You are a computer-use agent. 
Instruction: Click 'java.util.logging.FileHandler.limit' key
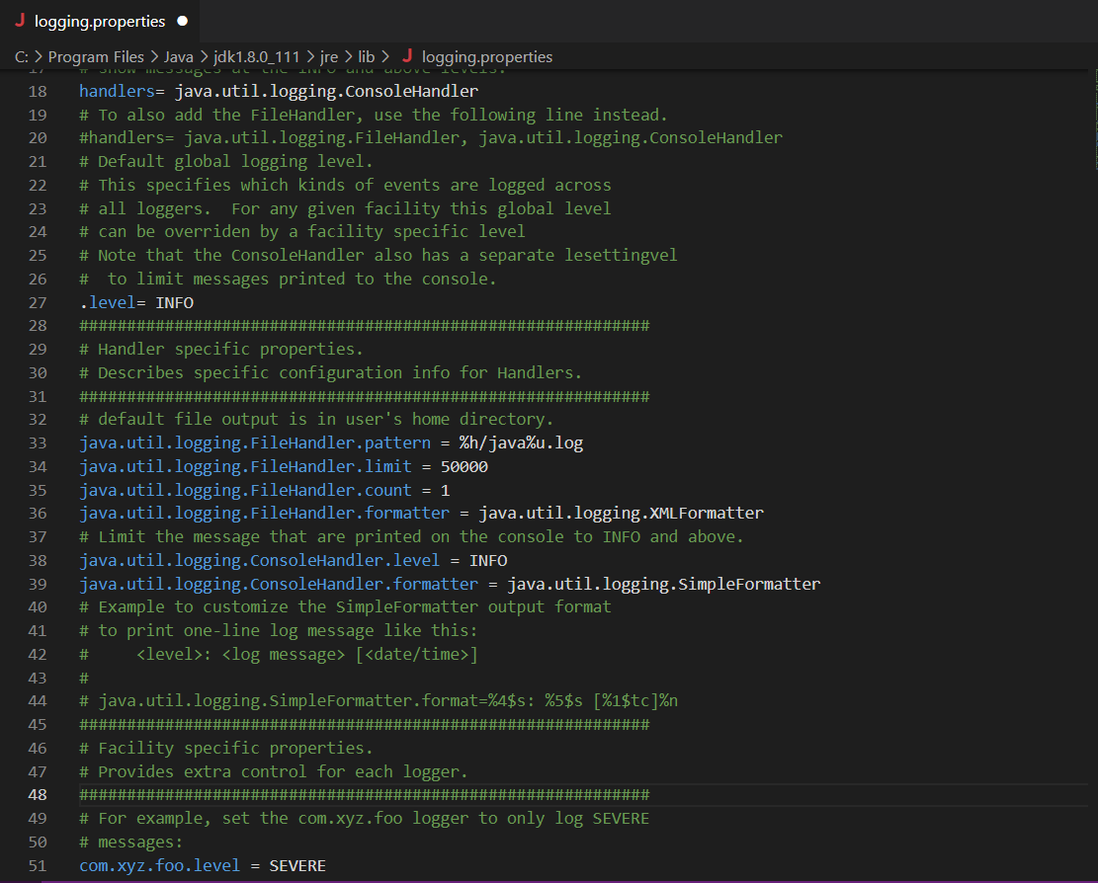(x=246, y=467)
